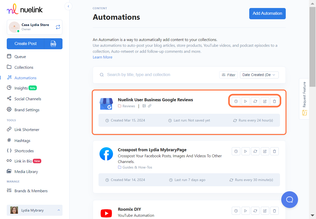Open schedule clock icon for Roomix DIY
The height and width of the screenshot is (219, 316).
point(236,211)
